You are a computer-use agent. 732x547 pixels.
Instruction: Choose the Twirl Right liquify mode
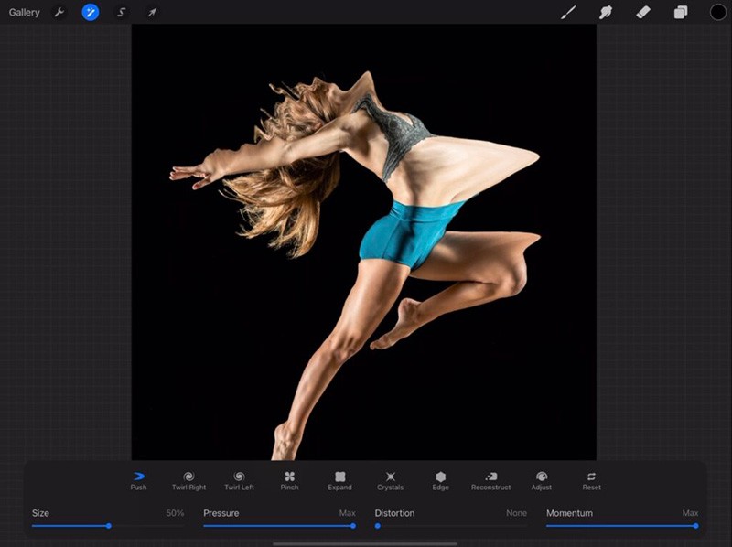click(188, 480)
